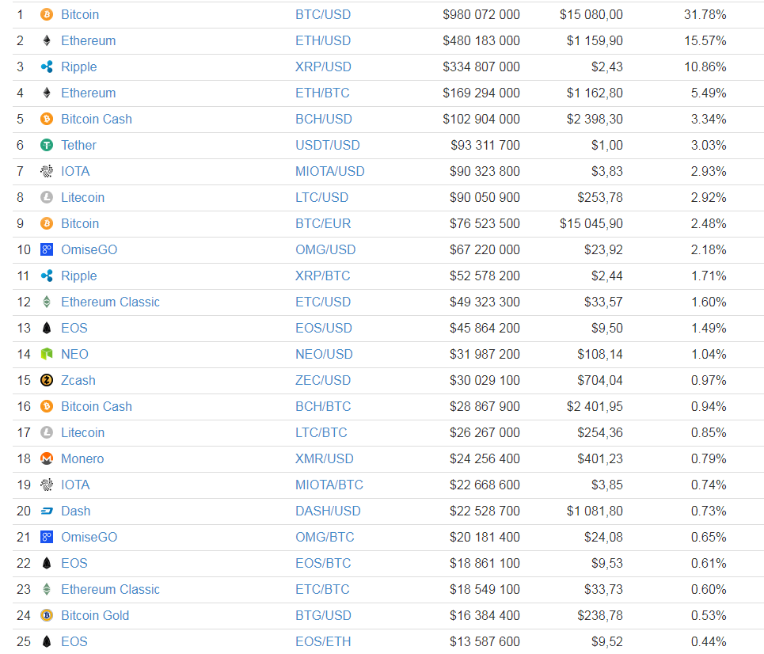Open the NEO currency link
The height and width of the screenshot is (654, 764).
coord(74,354)
